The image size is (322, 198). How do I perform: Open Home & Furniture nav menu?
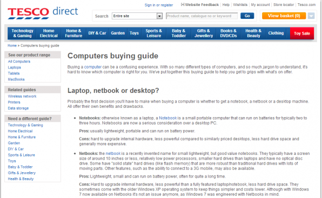(73, 33)
